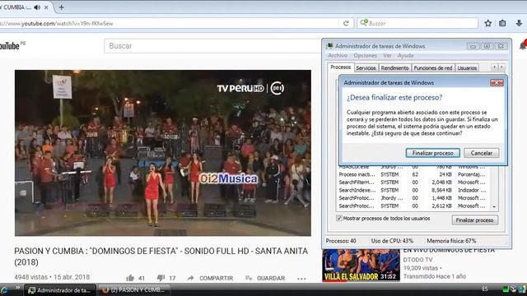Reload the page with the refresh icon

346,23
